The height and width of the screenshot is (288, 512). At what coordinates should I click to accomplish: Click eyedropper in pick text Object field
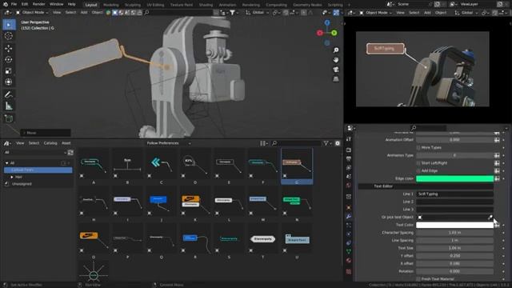490,217
